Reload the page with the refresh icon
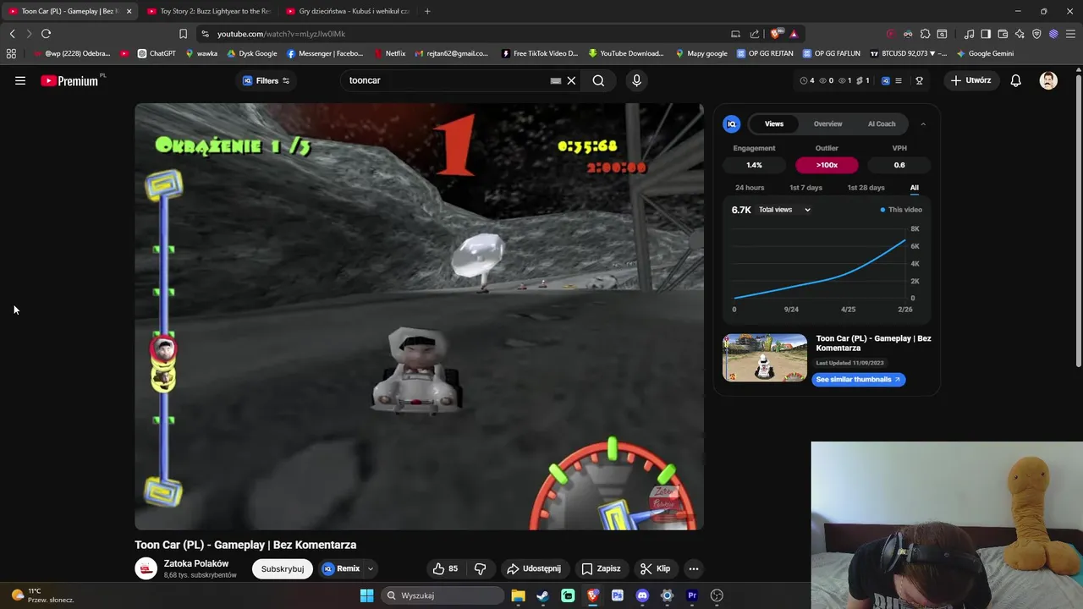1083x609 pixels. click(46, 34)
